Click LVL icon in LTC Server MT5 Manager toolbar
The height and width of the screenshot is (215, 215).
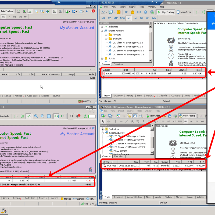coord(85,116)
